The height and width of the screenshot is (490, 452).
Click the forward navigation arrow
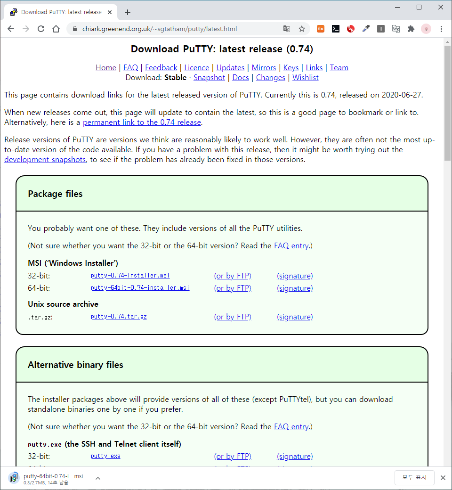(x=26, y=29)
